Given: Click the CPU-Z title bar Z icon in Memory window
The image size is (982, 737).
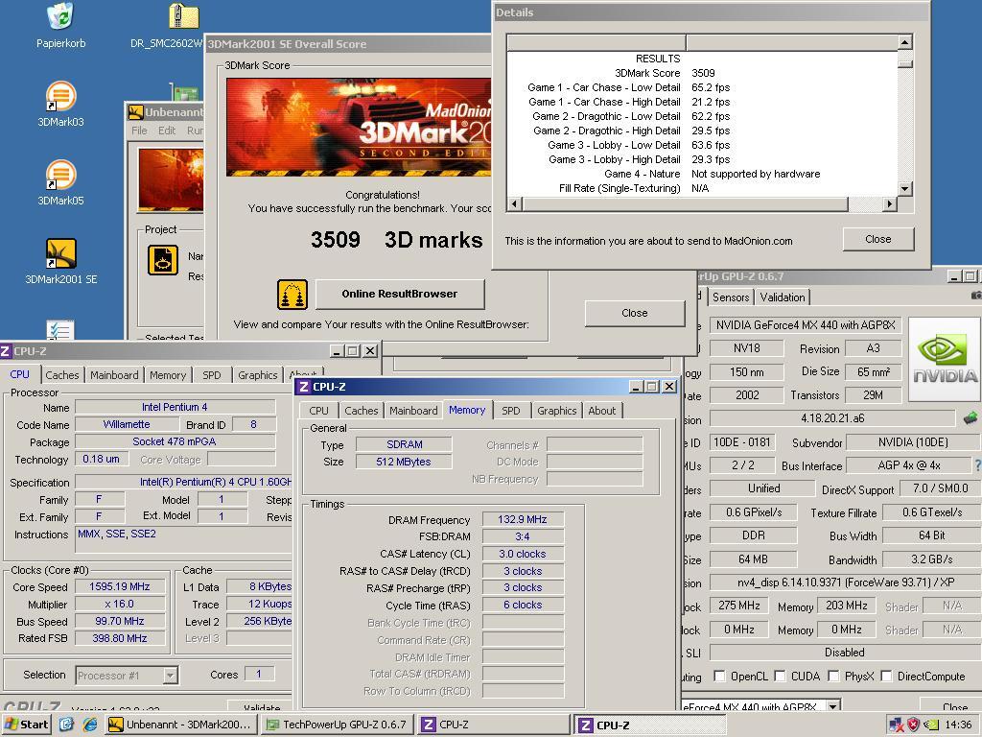Looking at the screenshot, I should [x=304, y=387].
